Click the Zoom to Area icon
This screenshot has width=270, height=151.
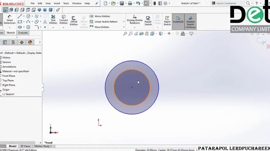pyautogui.click(x=131, y=34)
